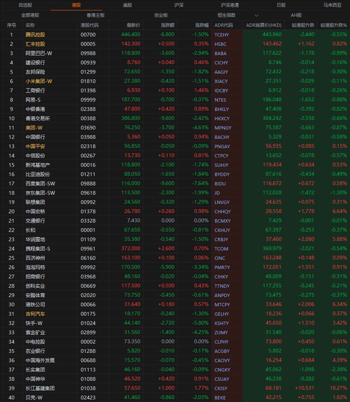Click the 长江基建集团 stock name
This screenshot has height=402, width=350.
point(40,388)
